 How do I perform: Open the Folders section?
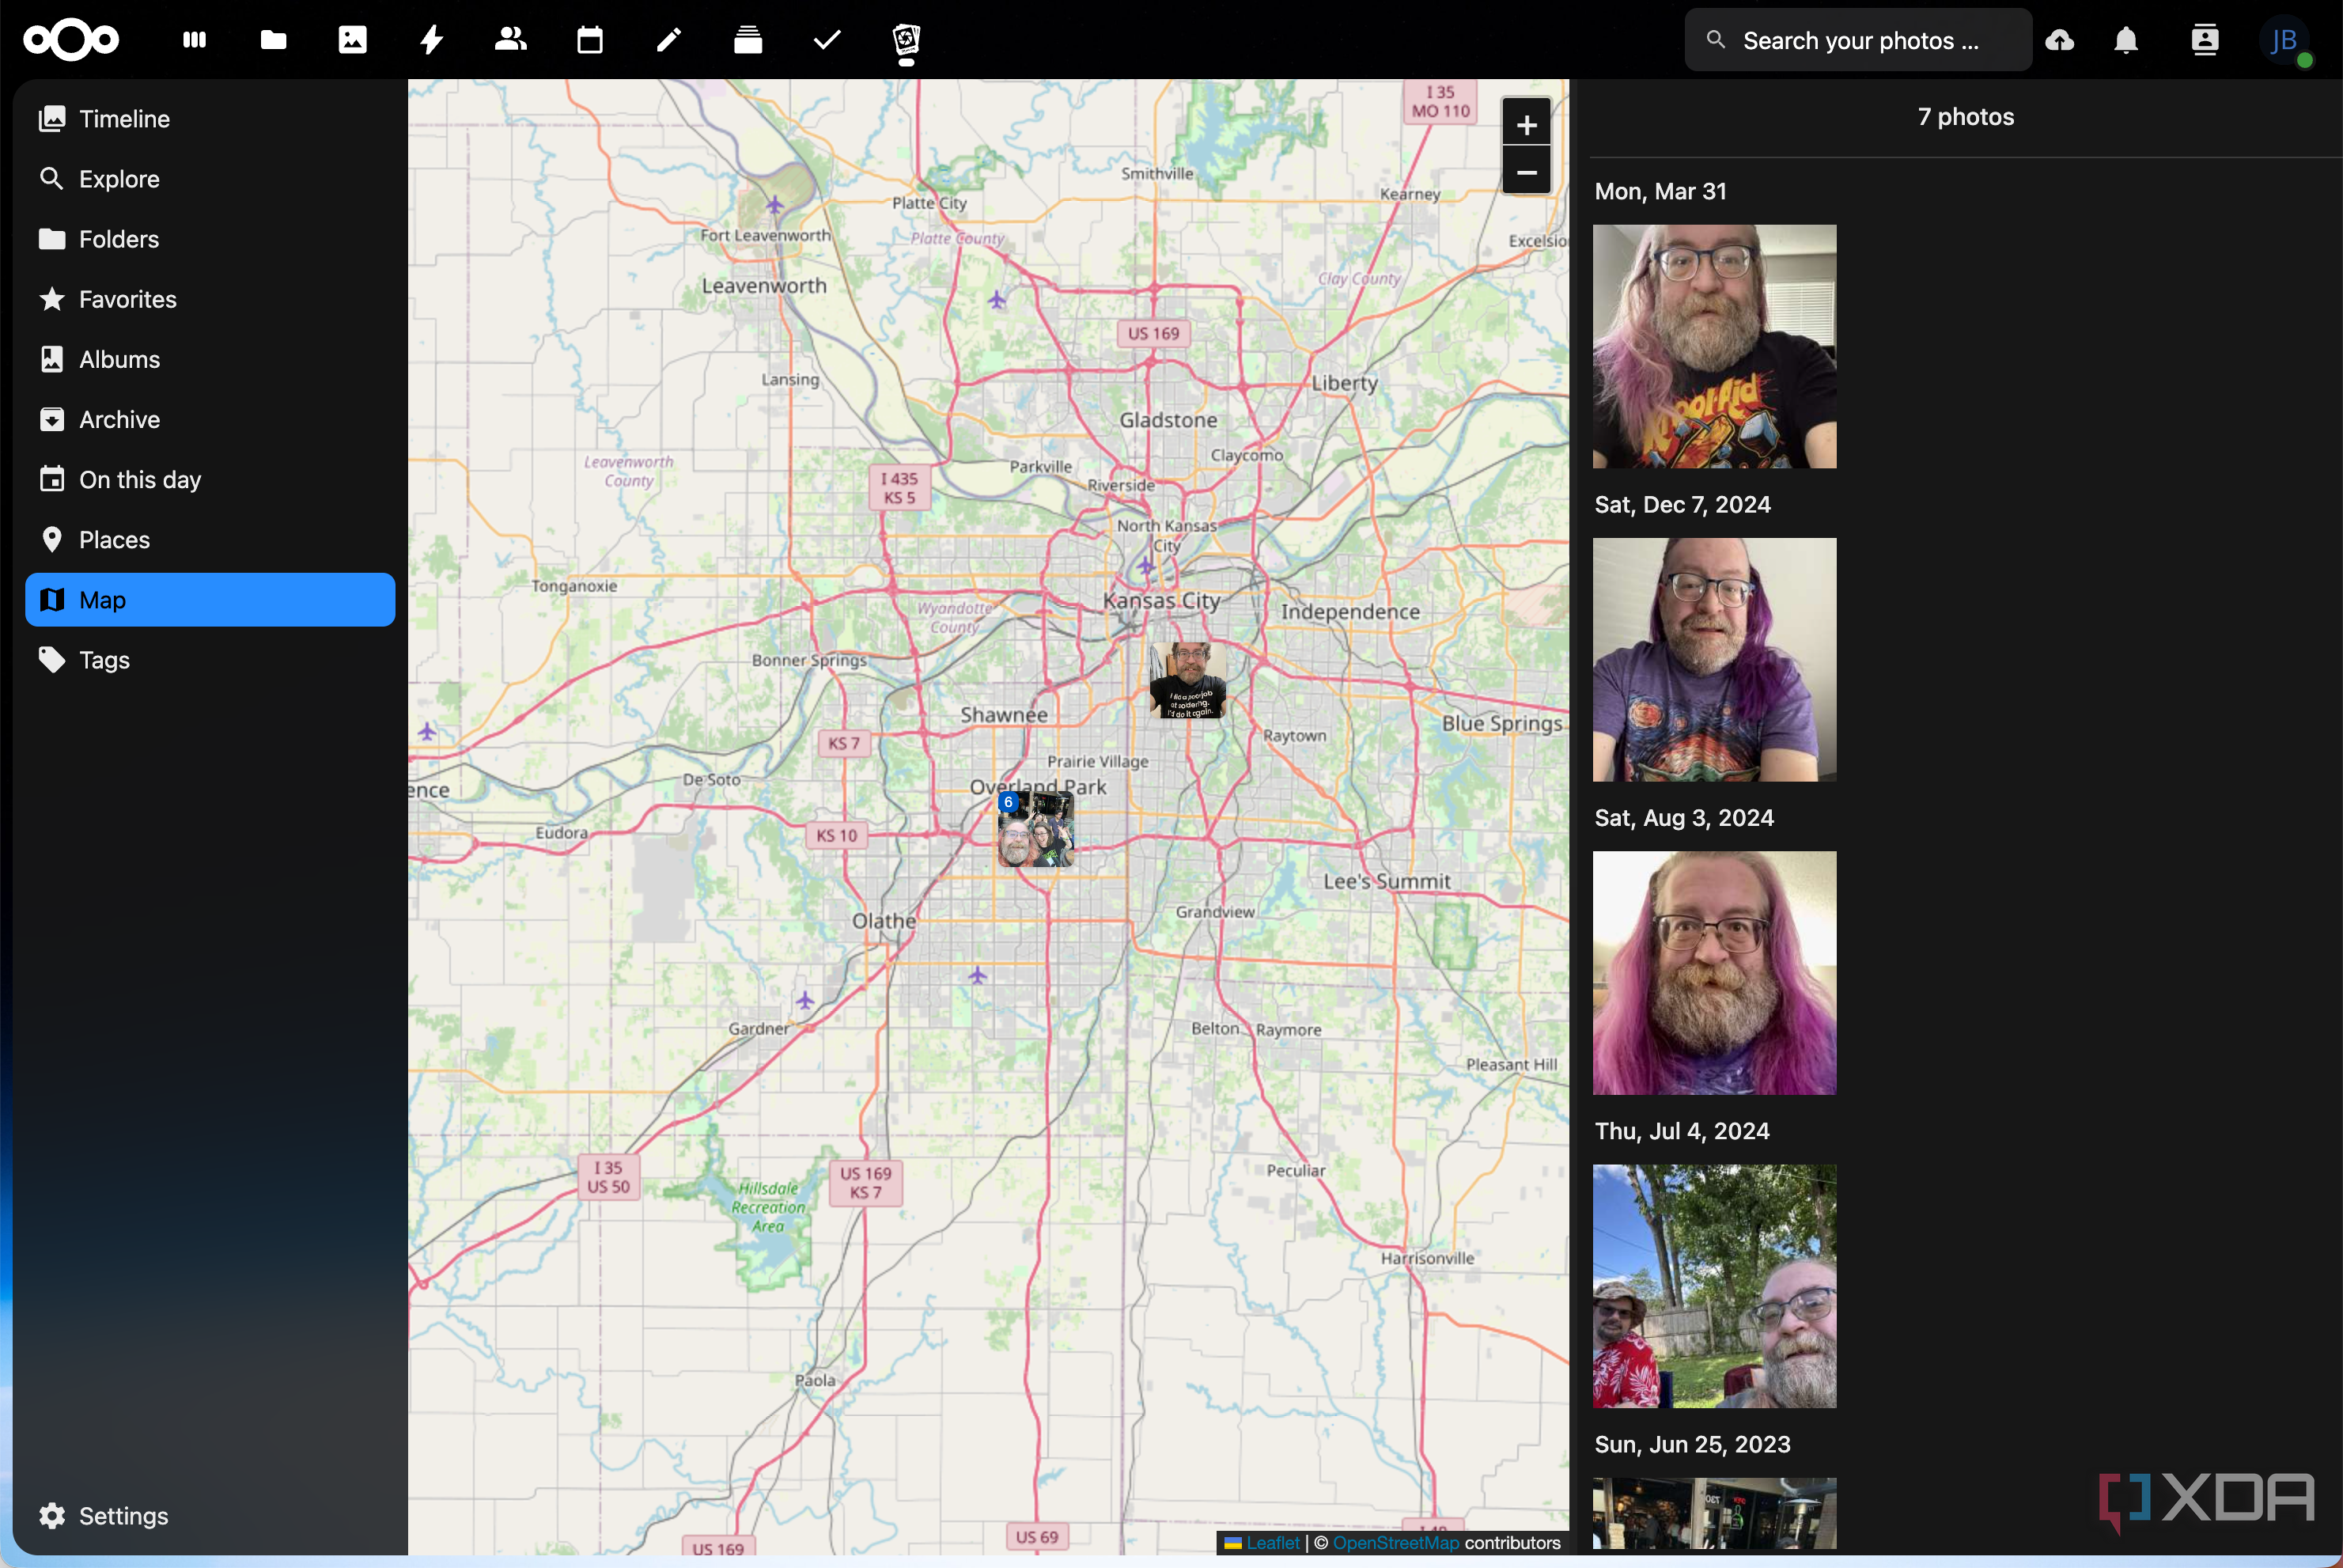coord(210,239)
